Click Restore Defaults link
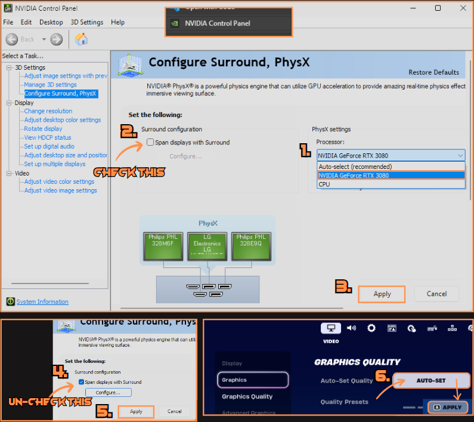This screenshot has width=474, height=422. pyautogui.click(x=433, y=72)
